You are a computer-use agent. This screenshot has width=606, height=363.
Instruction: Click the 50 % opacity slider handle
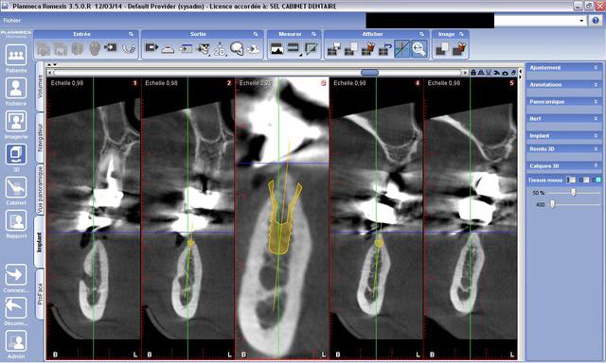point(573,193)
